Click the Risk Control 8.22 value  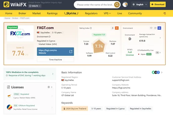tap(110, 56)
